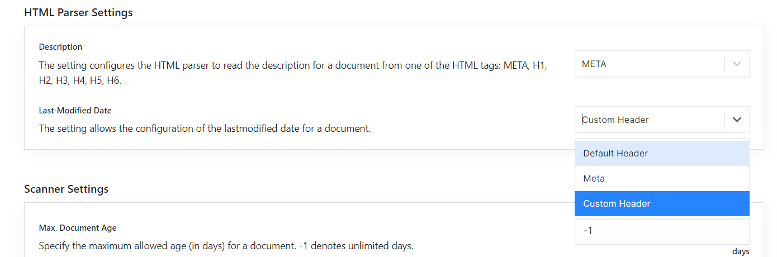The height and width of the screenshot is (257, 777).
Task: Focus the Max. Document Age input field
Action: click(x=662, y=230)
